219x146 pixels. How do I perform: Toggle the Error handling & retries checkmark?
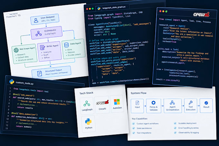[175, 128]
